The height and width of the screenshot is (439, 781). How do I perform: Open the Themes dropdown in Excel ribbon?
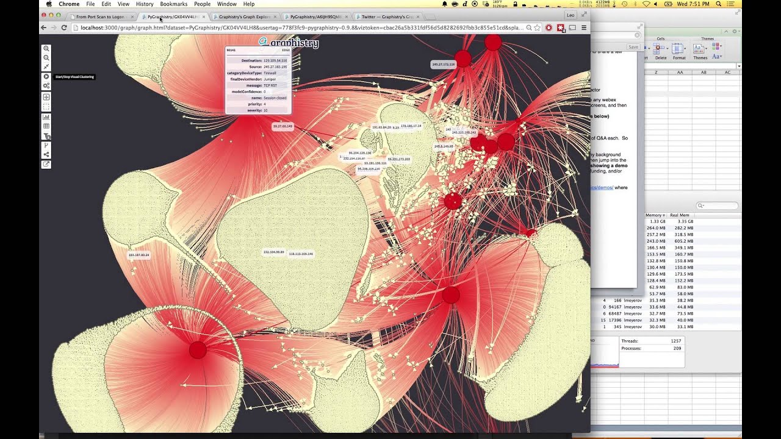(700, 51)
